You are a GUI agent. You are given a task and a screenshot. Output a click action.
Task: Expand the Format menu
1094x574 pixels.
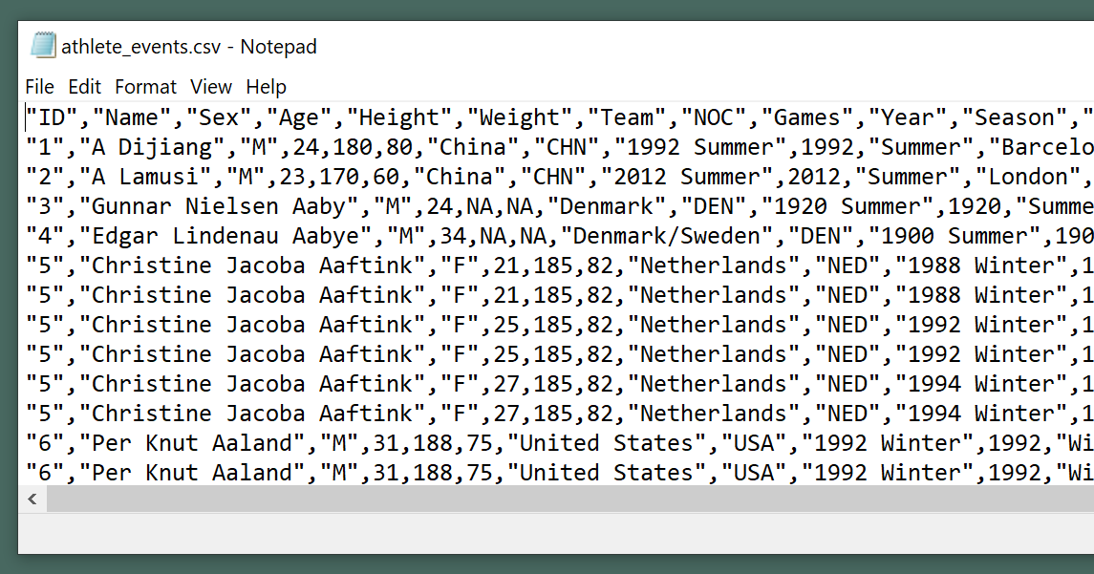click(145, 87)
